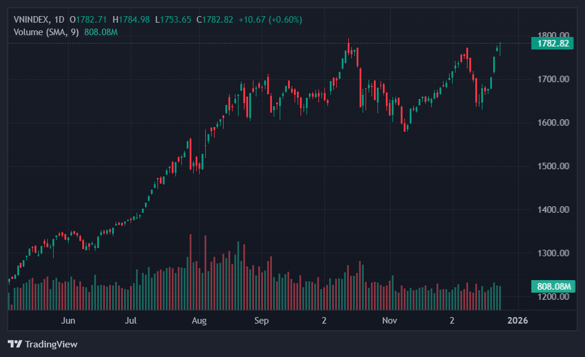Select the 2026 marker on time axis

(x=517, y=321)
